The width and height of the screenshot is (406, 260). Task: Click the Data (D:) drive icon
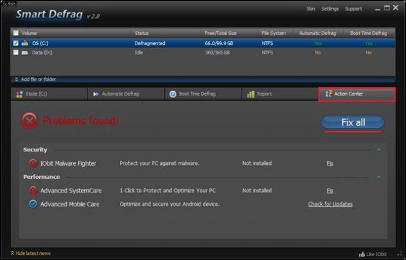click(24, 52)
